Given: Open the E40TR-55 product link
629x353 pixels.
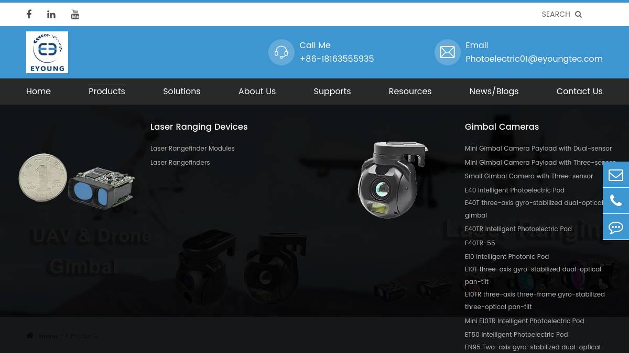Looking at the screenshot, I should (480, 243).
